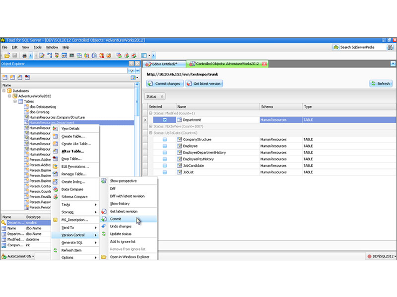Click the Create Table icon in Object Explorer
This screenshot has height=297, width=397.
point(5,78)
